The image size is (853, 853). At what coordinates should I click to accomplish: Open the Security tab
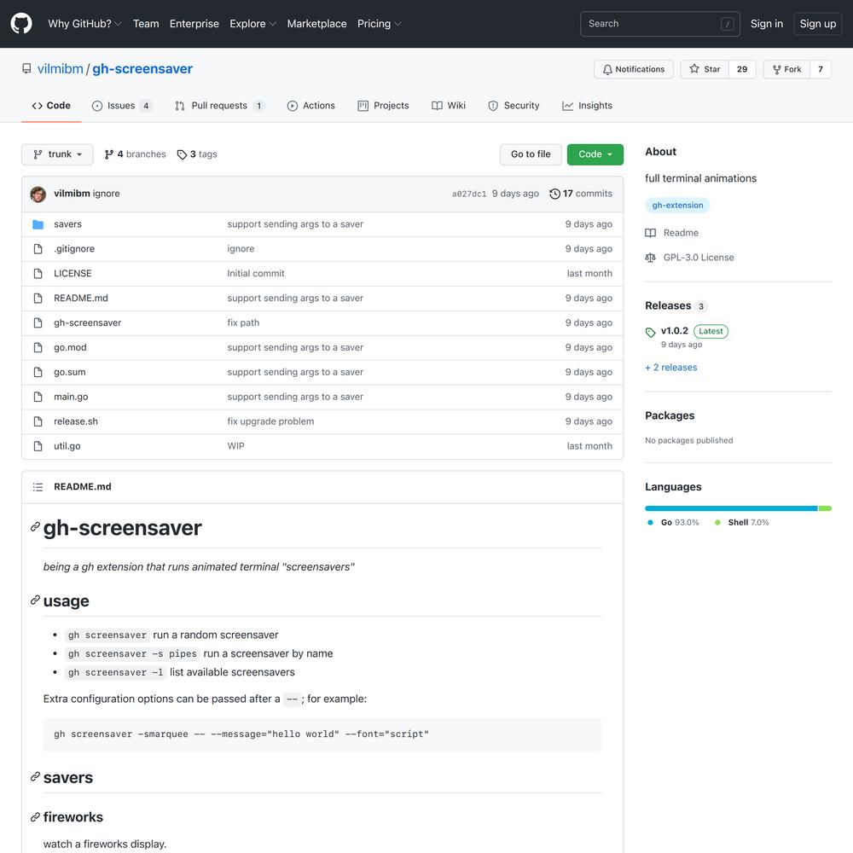click(x=514, y=106)
